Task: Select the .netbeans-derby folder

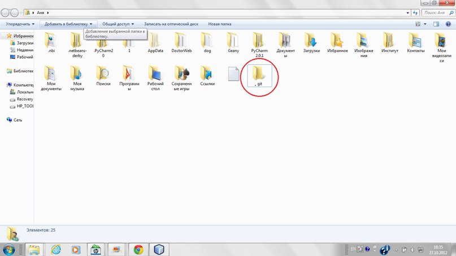Action: [x=77, y=45]
